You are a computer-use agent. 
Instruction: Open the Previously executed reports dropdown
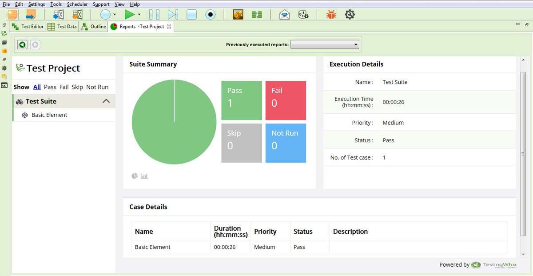coord(355,44)
